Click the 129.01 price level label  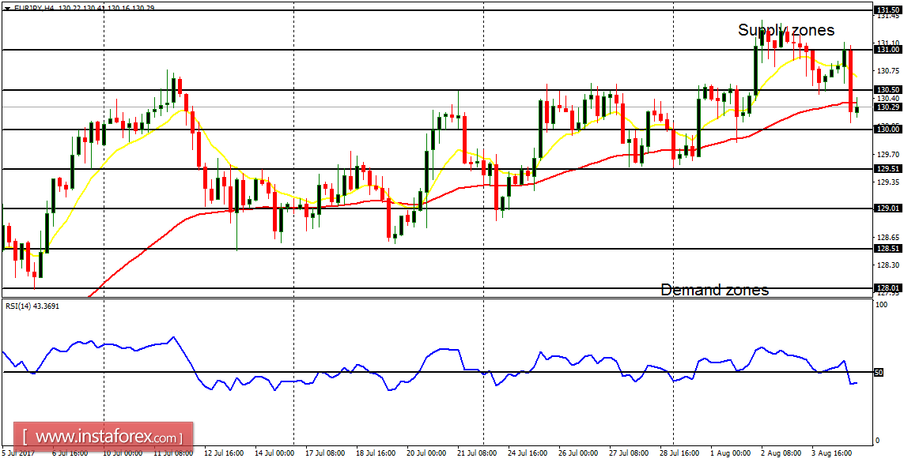pyautogui.click(x=887, y=208)
